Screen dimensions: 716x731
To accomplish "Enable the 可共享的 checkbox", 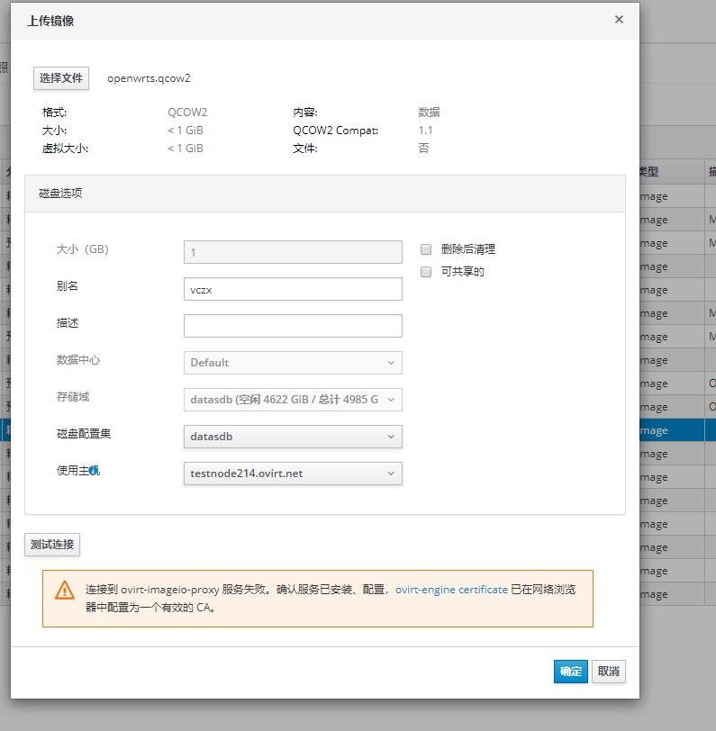I will pos(426,272).
